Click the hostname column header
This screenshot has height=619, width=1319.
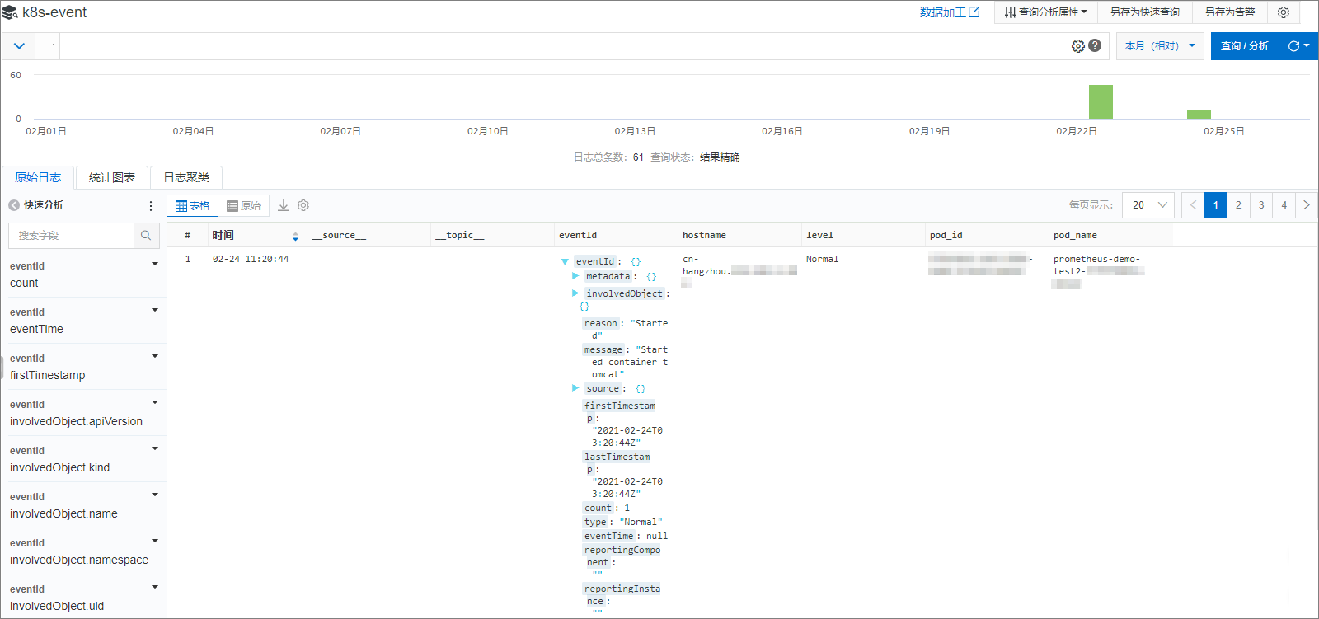pos(704,236)
